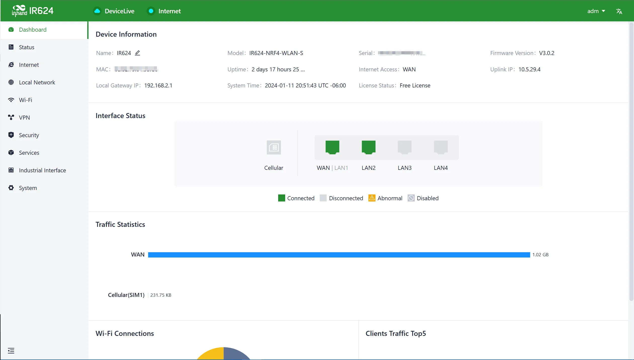
Task: Click the Abnormal warning legend icon
Action: point(372,198)
